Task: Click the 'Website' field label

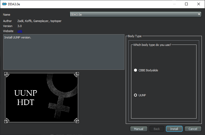Action: pyautogui.click(x=8, y=31)
